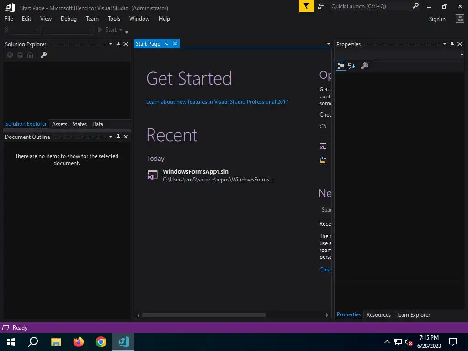
Task: Toggle auto-hide pin on Solution Explorer panel
Action: point(118,44)
